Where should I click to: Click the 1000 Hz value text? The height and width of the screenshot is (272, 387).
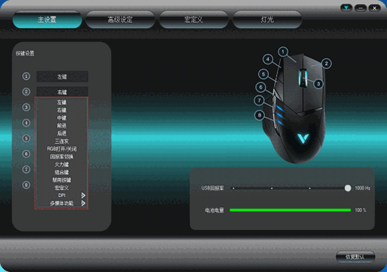click(362, 188)
